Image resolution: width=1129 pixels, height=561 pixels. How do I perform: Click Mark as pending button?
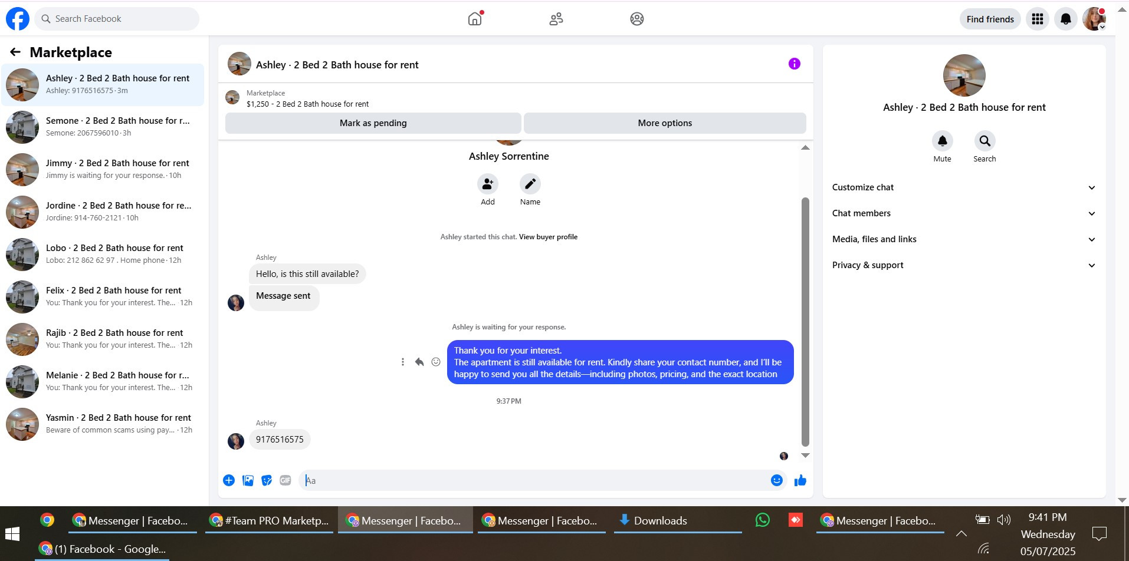[373, 123]
